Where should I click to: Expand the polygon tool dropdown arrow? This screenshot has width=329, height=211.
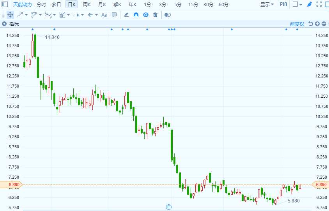(40, 15)
